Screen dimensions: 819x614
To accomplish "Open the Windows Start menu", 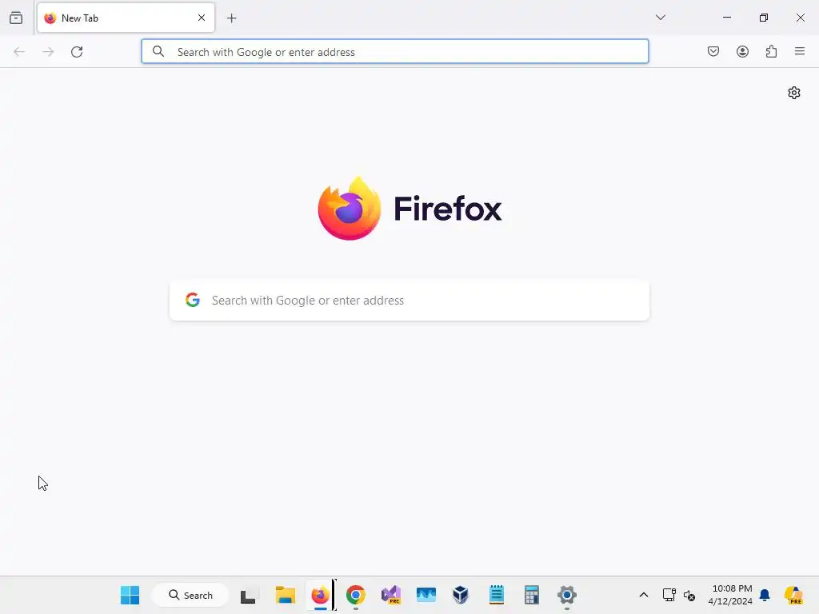I will tap(130, 595).
